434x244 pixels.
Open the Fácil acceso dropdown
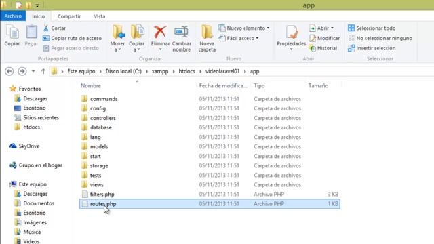239,38
